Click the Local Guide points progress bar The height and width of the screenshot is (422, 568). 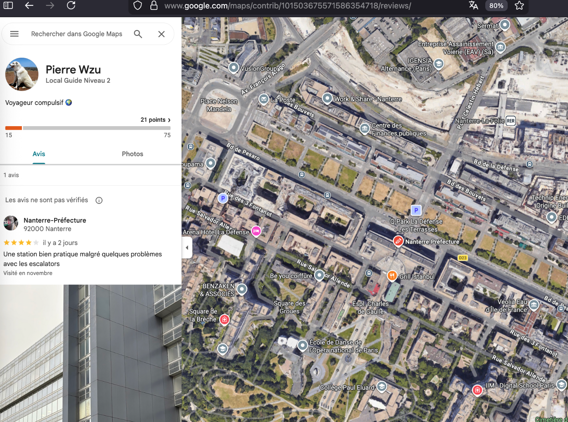[x=88, y=128]
